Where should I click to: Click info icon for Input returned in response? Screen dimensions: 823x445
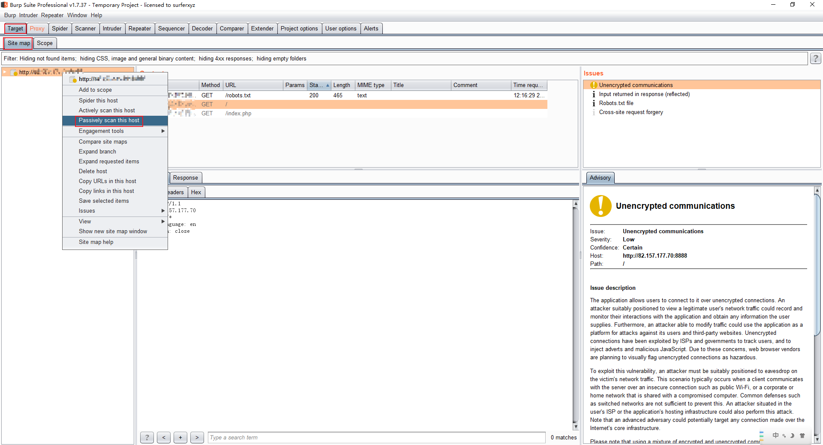point(594,94)
